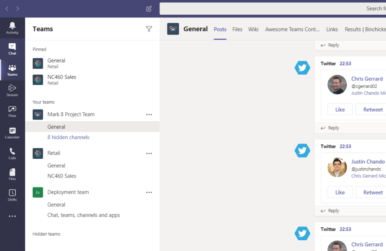Open the Calls icon
Screen dimensions: 386x251
click(x=12, y=153)
